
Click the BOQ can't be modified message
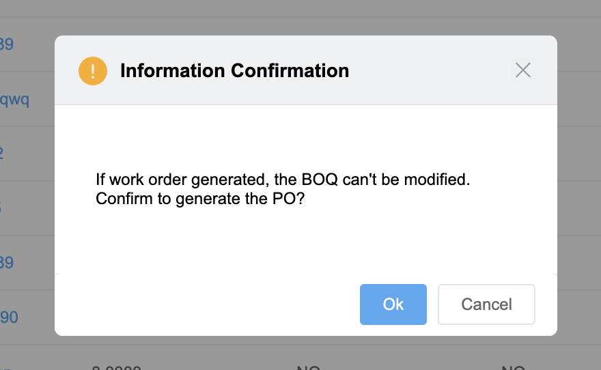point(283,180)
